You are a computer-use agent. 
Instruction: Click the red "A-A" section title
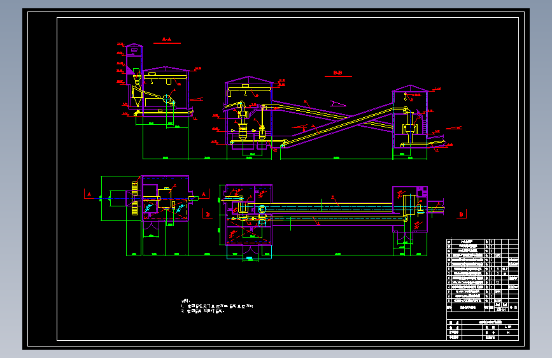coord(167,39)
